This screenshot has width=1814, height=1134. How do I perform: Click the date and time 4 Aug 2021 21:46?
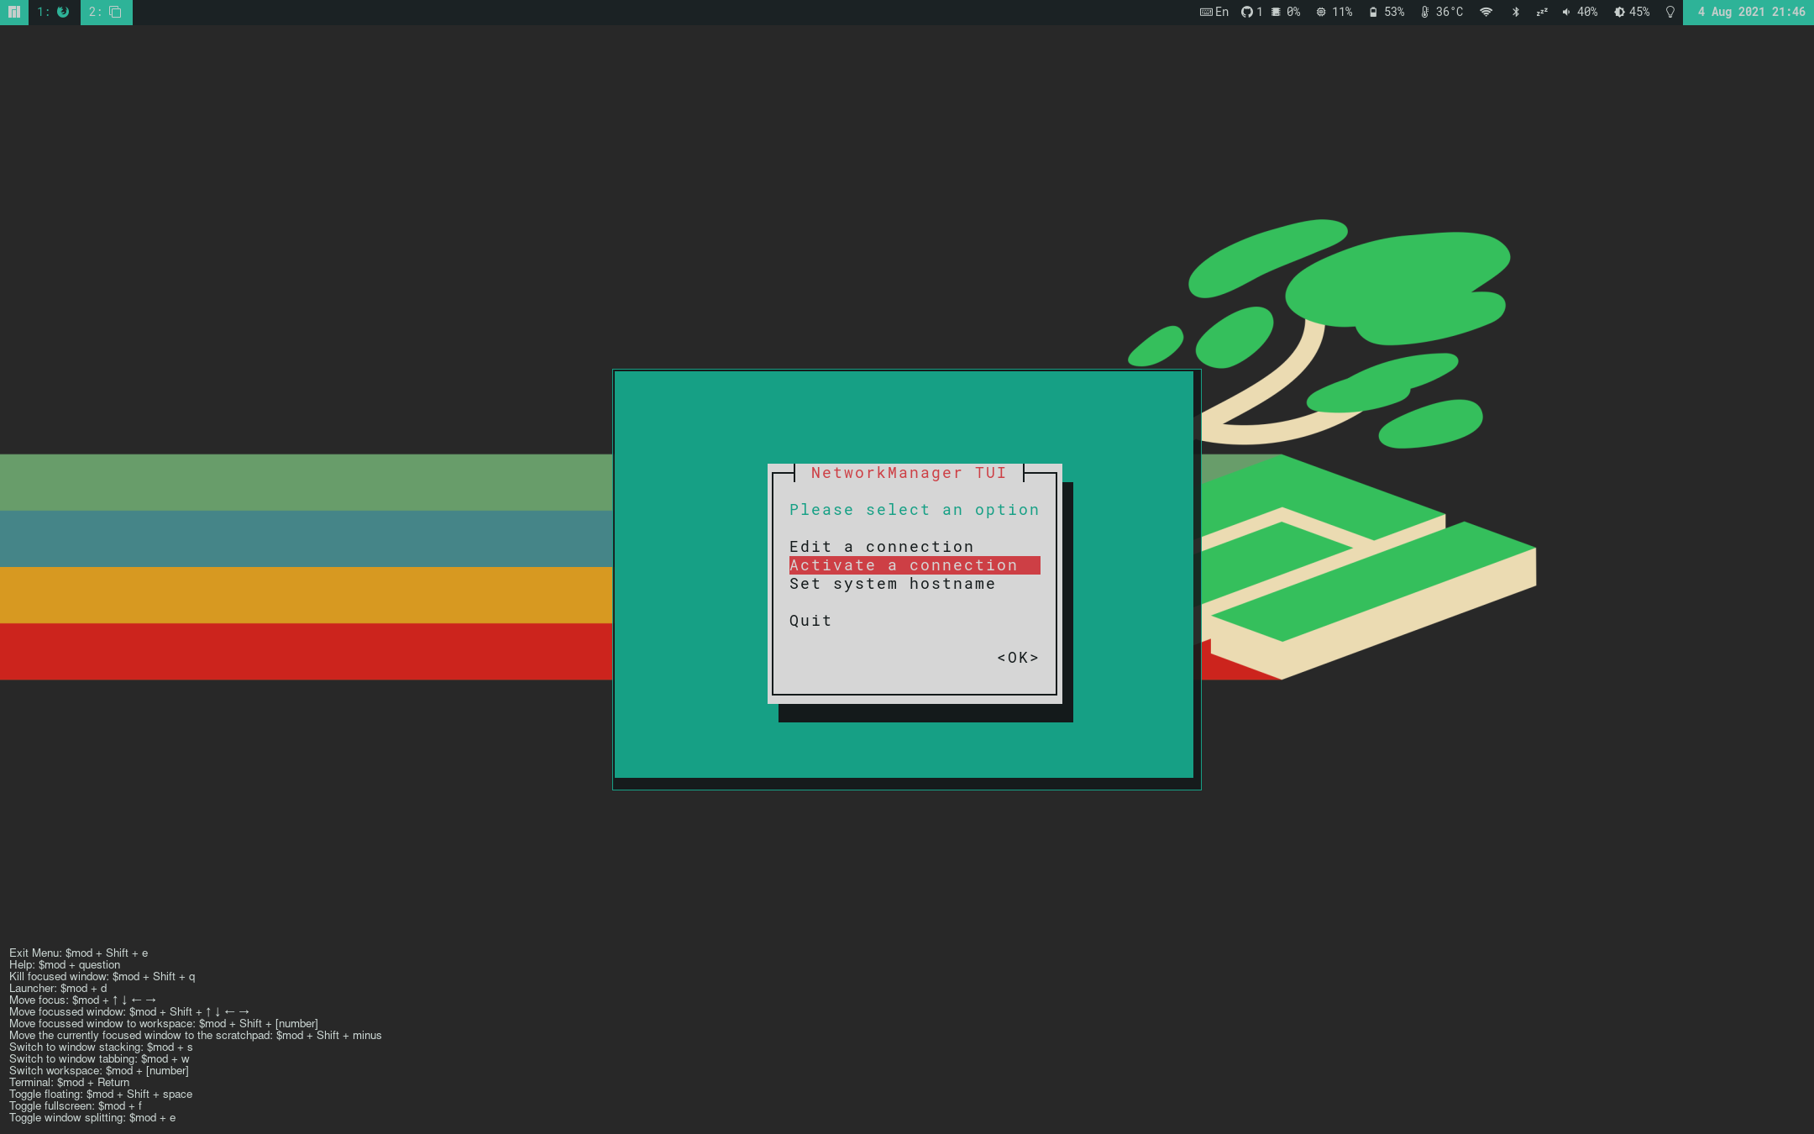[x=1750, y=12]
